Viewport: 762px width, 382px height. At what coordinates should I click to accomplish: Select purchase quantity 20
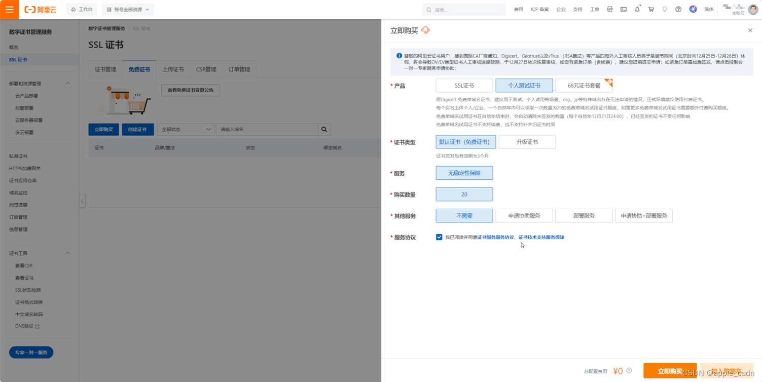(464, 195)
